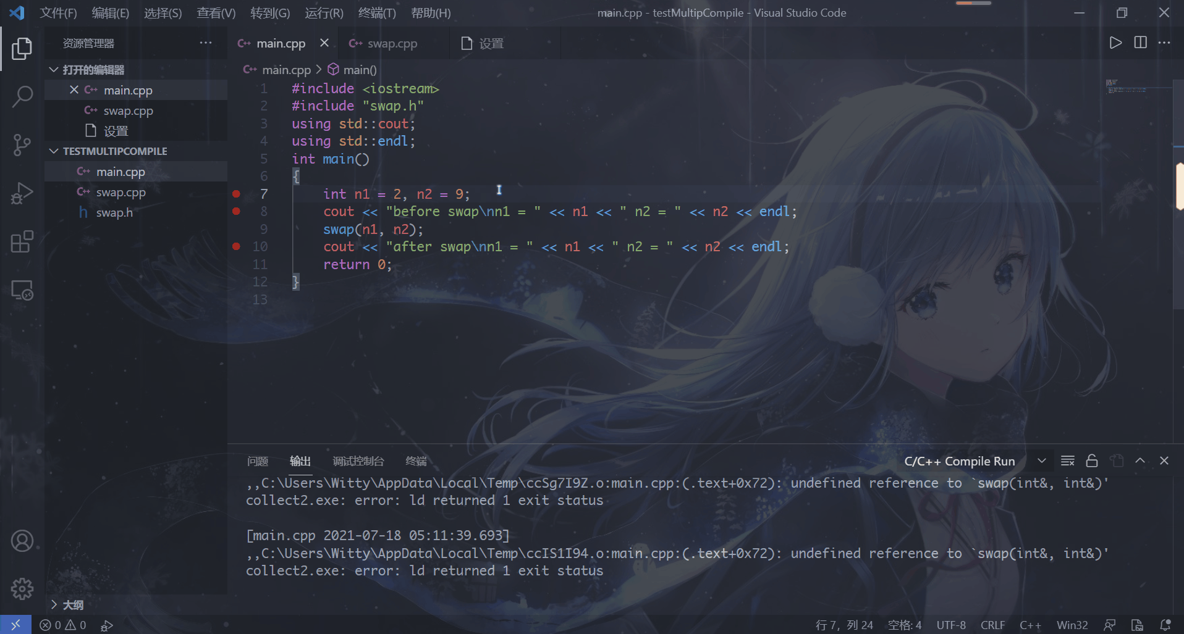Click Win32 configuration in status bar
Screen dimensions: 1184x634
coord(1072,625)
